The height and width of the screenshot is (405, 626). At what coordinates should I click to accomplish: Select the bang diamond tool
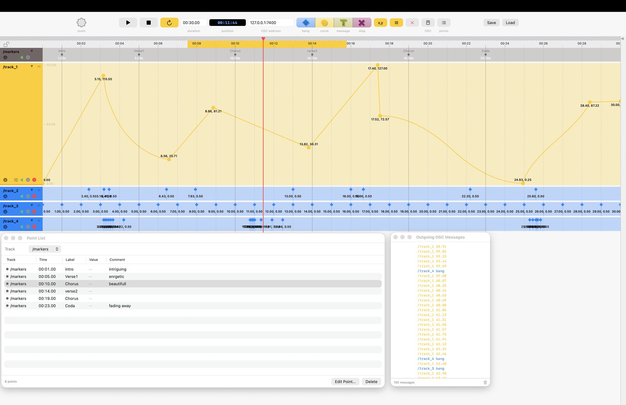tap(306, 23)
